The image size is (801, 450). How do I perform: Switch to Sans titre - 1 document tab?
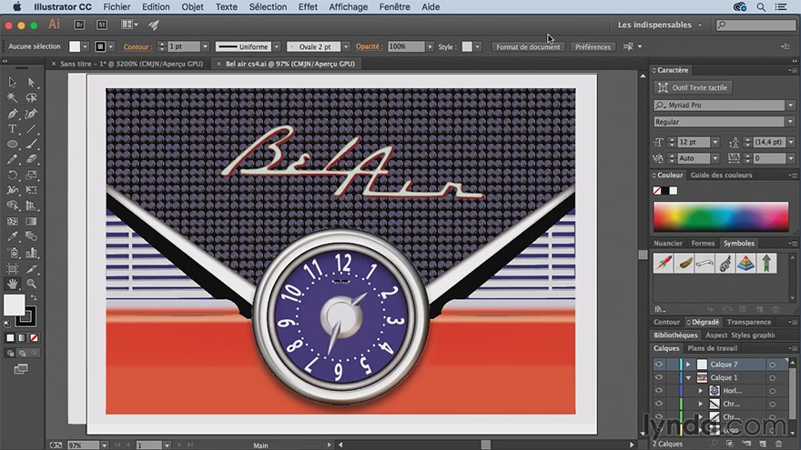coord(131,64)
